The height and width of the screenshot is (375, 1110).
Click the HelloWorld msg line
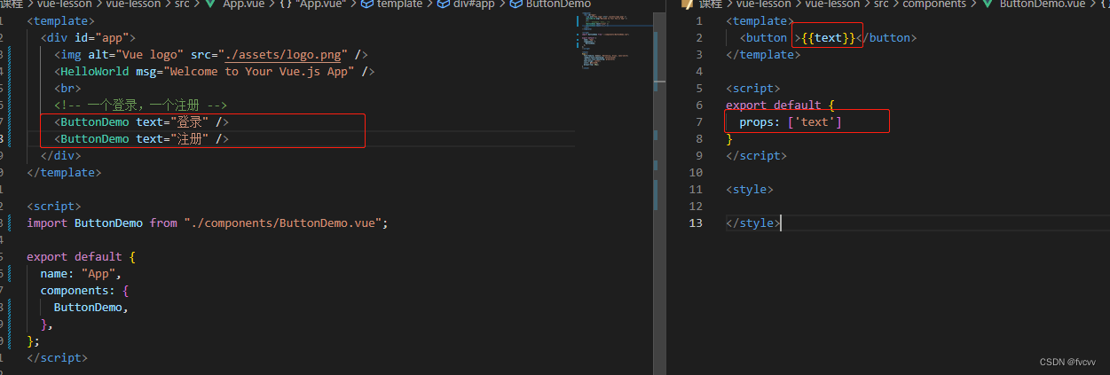(x=215, y=71)
